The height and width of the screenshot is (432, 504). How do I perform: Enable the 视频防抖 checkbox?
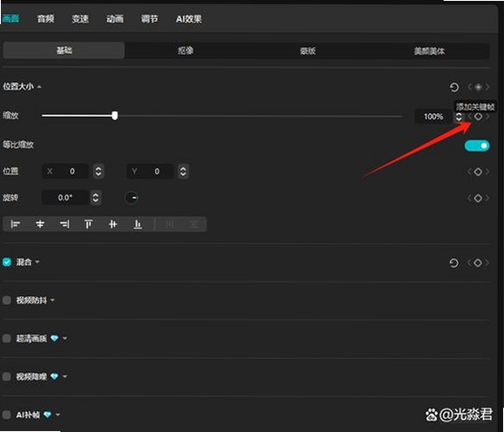7,300
